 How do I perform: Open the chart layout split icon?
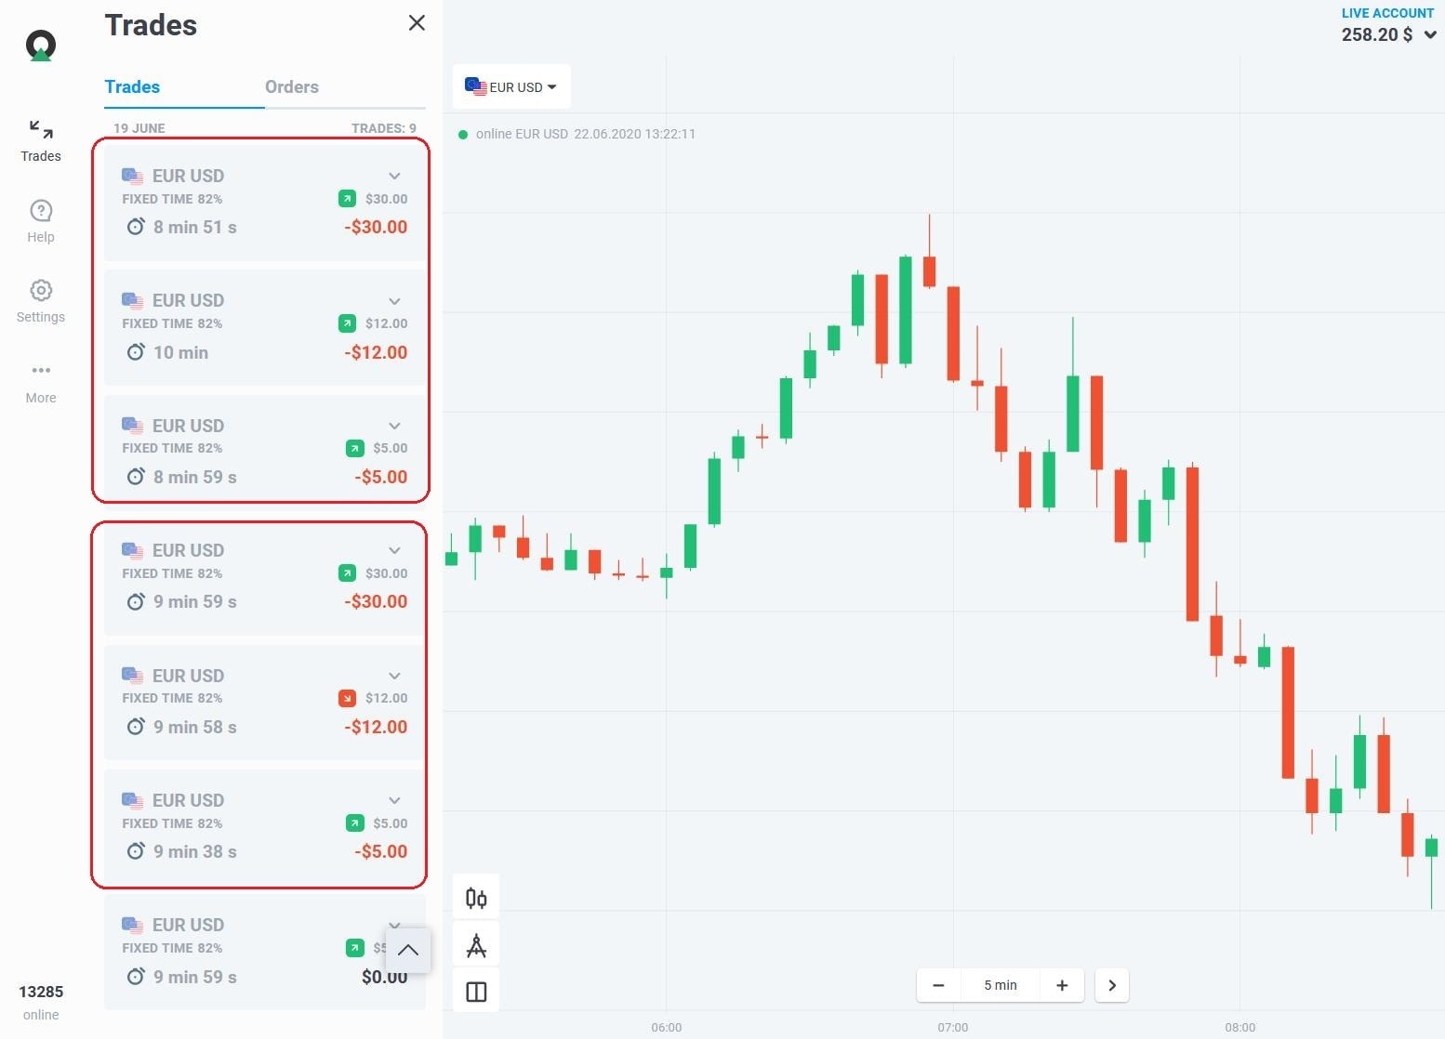coord(476,992)
